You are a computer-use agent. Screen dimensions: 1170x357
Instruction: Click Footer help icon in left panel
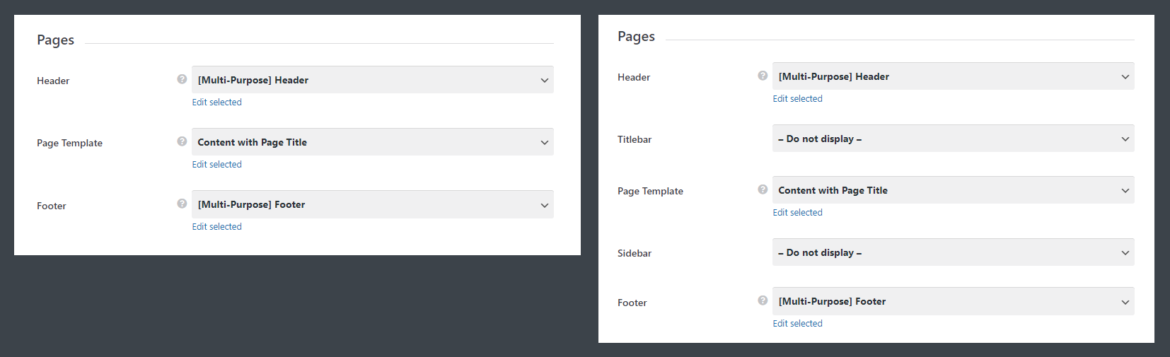(x=182, y=204)
